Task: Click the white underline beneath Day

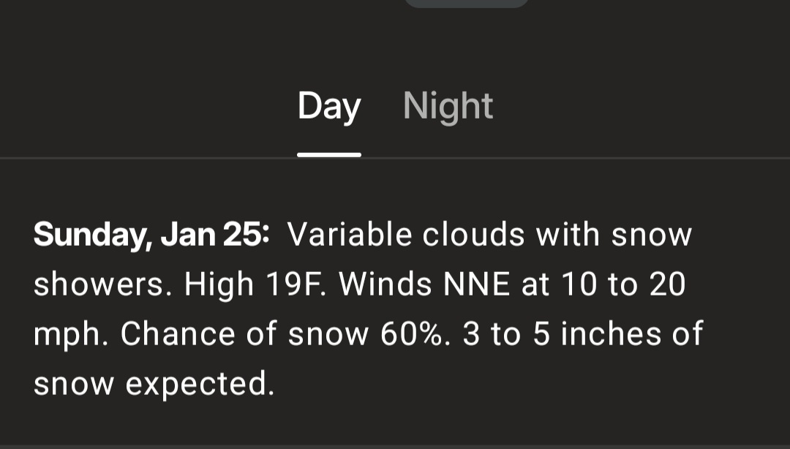Action: point(328,154)
